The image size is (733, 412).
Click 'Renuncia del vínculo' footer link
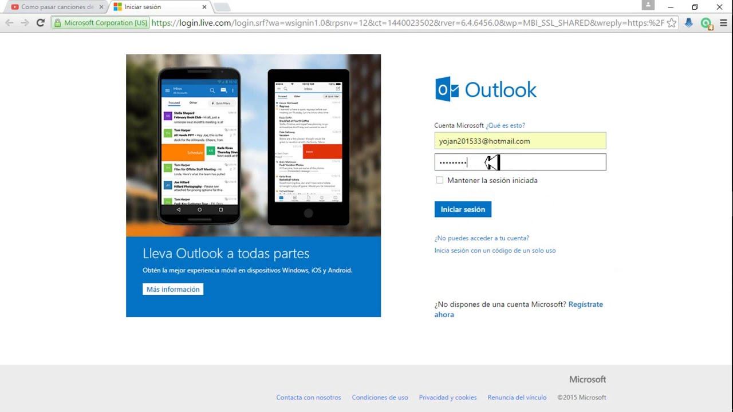pos(517,397)
